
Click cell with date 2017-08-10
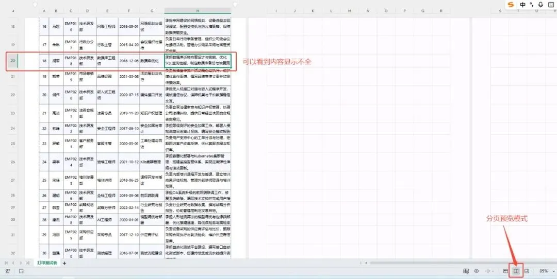click(129, 128)
